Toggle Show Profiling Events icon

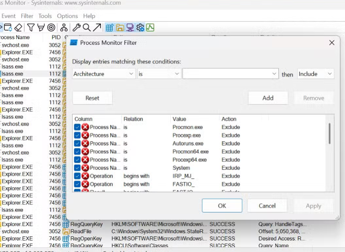tap(150, 28)
